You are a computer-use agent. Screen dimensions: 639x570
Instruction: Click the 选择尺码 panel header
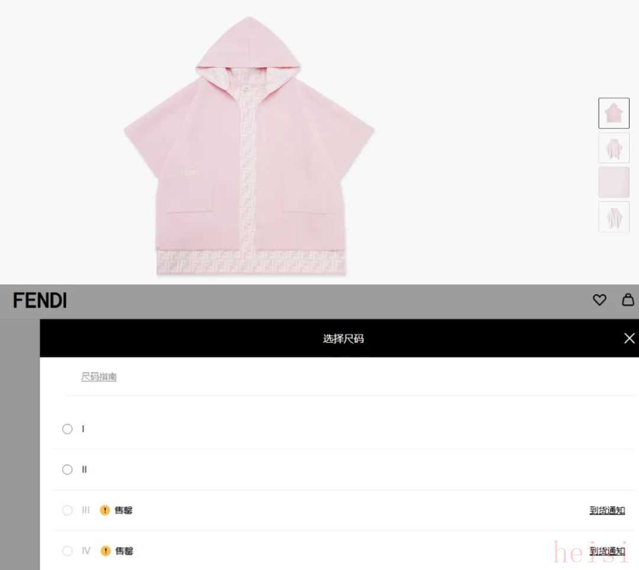(343, 338)
